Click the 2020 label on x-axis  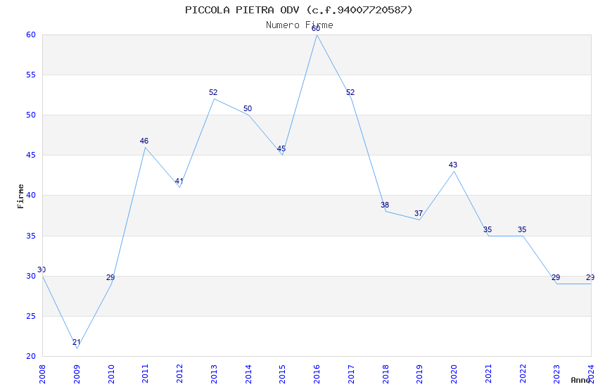(454, 372)
